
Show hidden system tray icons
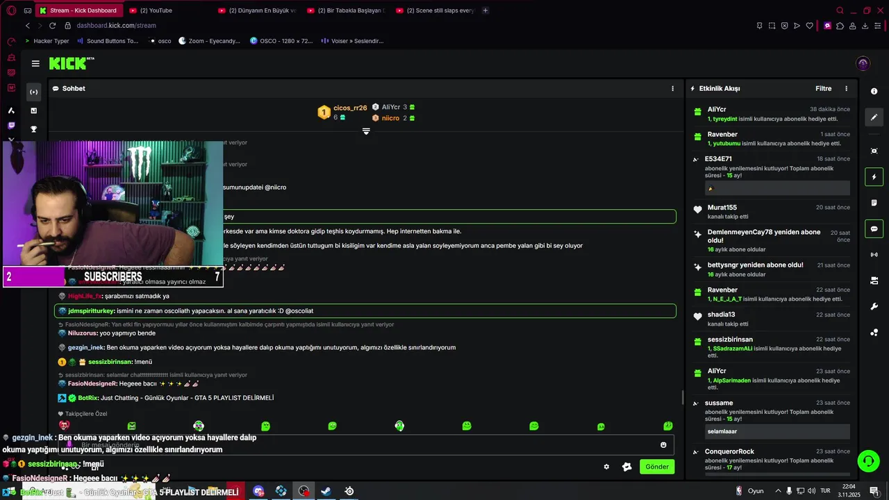pos(778,491)
